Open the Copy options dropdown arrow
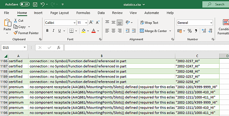Image resolution: width=229 pixels, height=116 pixels. point(29,27)
